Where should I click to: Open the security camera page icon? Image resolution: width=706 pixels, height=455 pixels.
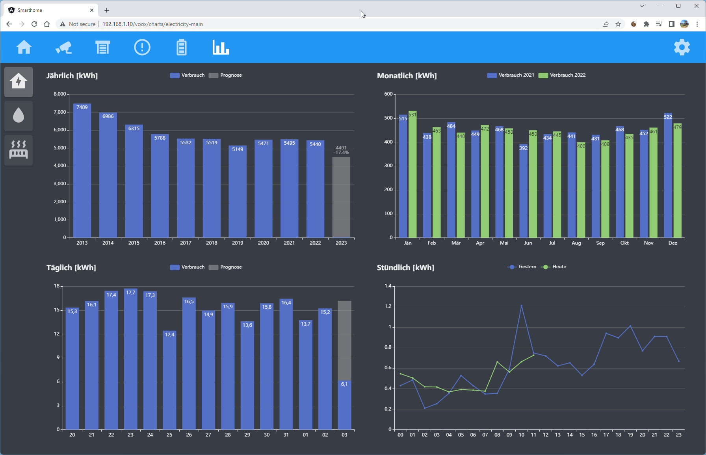[x=63, y=47]
